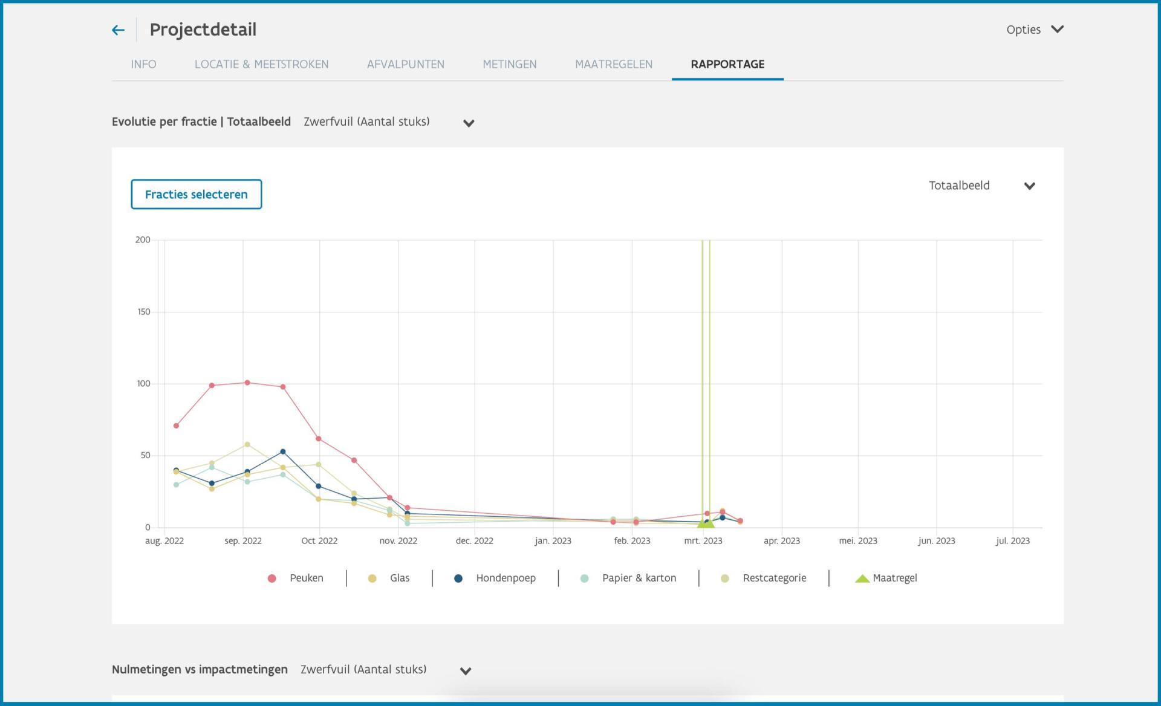Go to the INFO tab
The width and height of the screenshot is (1161, 706).
point(143,64)
